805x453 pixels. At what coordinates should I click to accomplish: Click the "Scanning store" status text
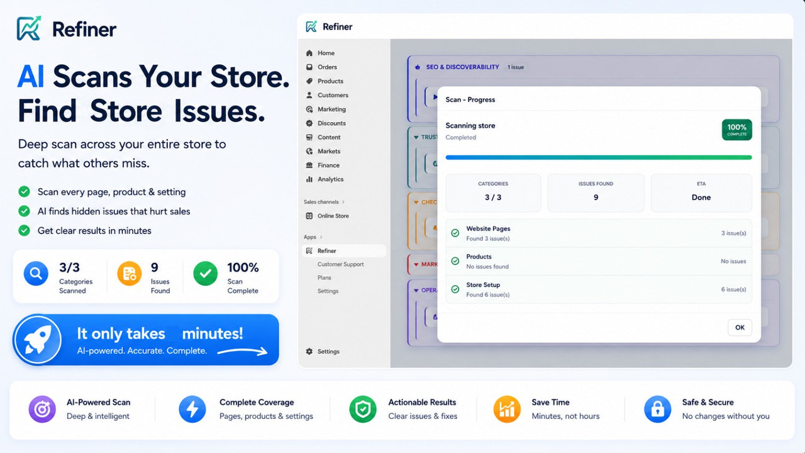(x=470, y=126)
